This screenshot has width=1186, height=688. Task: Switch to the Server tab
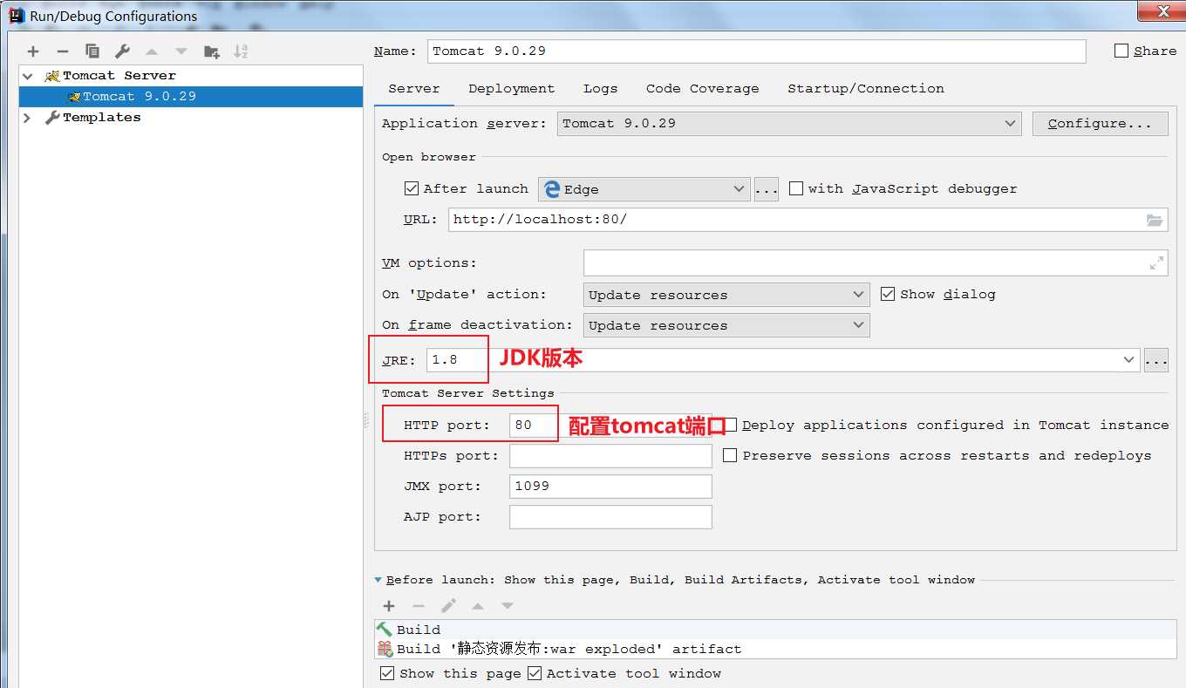[414, 89]
